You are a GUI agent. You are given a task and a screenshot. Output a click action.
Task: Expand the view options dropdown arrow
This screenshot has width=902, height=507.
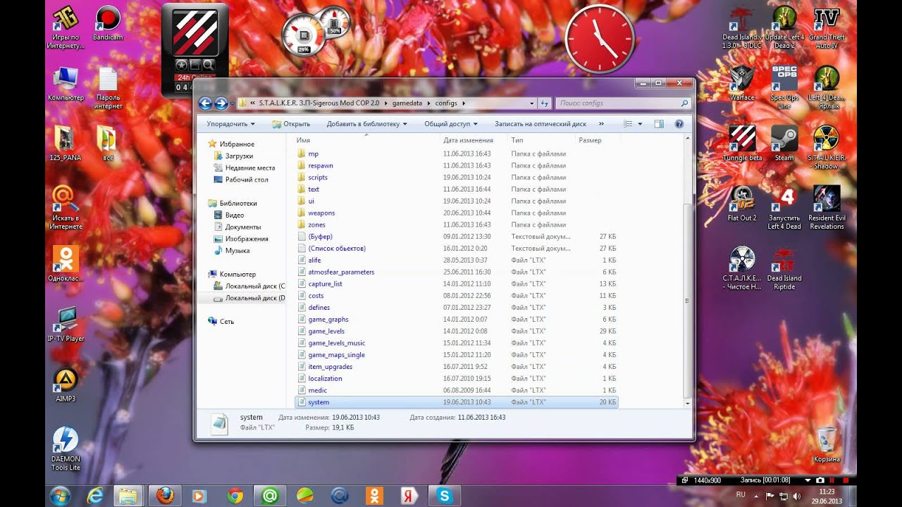pyautogui.click(x=640, y=124)
